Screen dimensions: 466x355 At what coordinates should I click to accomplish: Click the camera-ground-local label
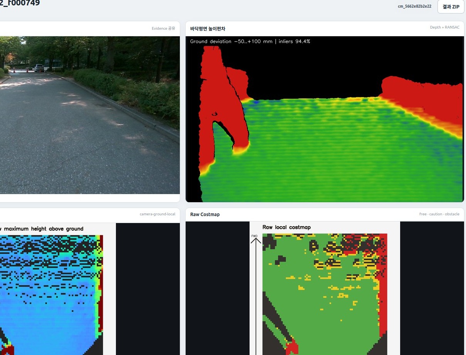click(157, 214)
